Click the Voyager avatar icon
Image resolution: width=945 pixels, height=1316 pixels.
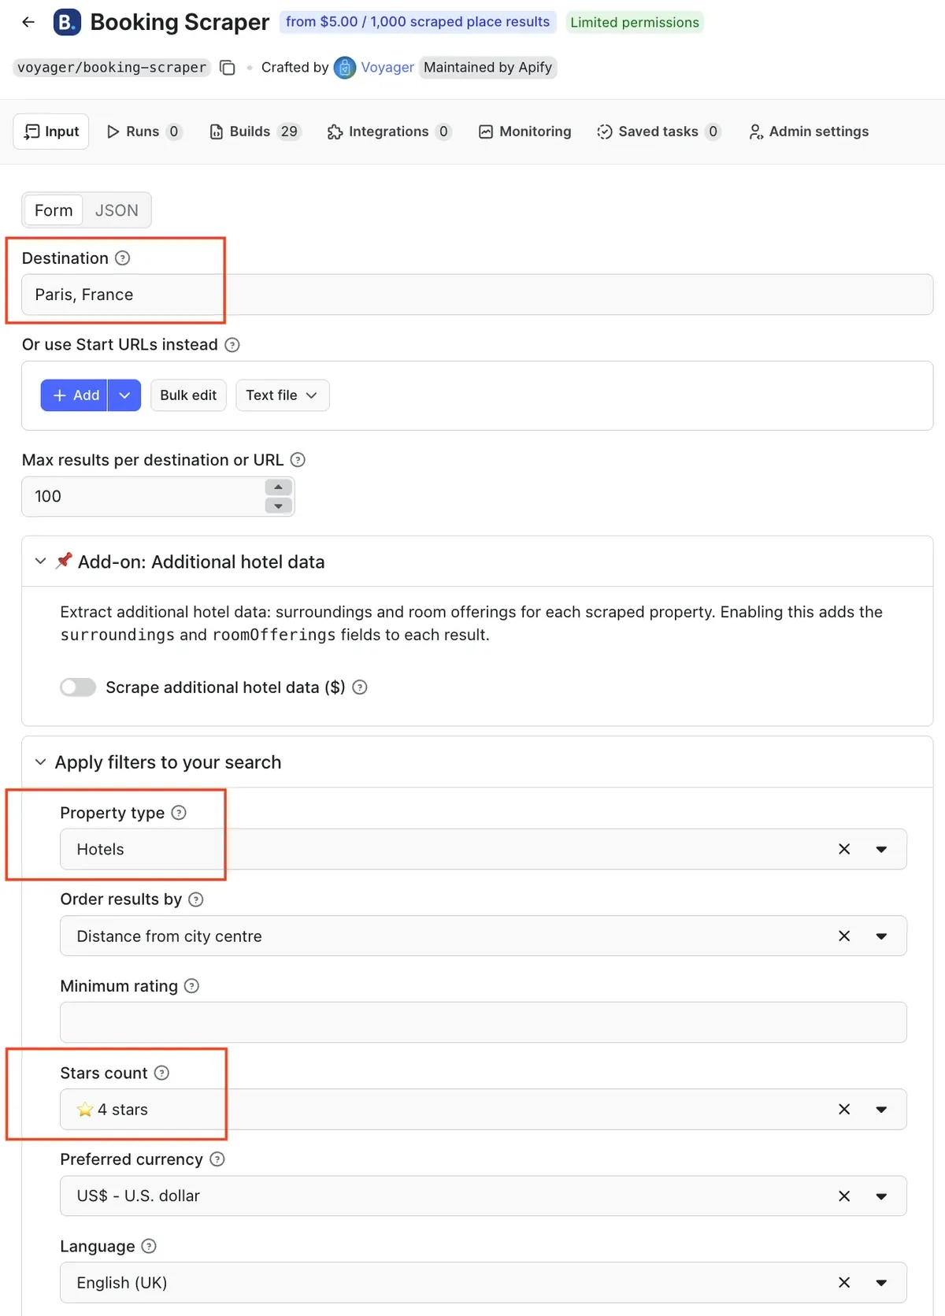pos(345,68)
